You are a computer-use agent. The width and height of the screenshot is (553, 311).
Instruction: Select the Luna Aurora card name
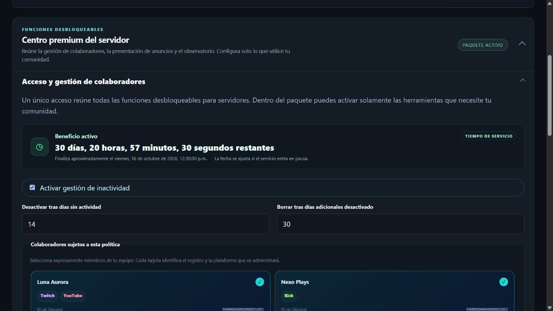pyautogui.click(x=53, y=282)
